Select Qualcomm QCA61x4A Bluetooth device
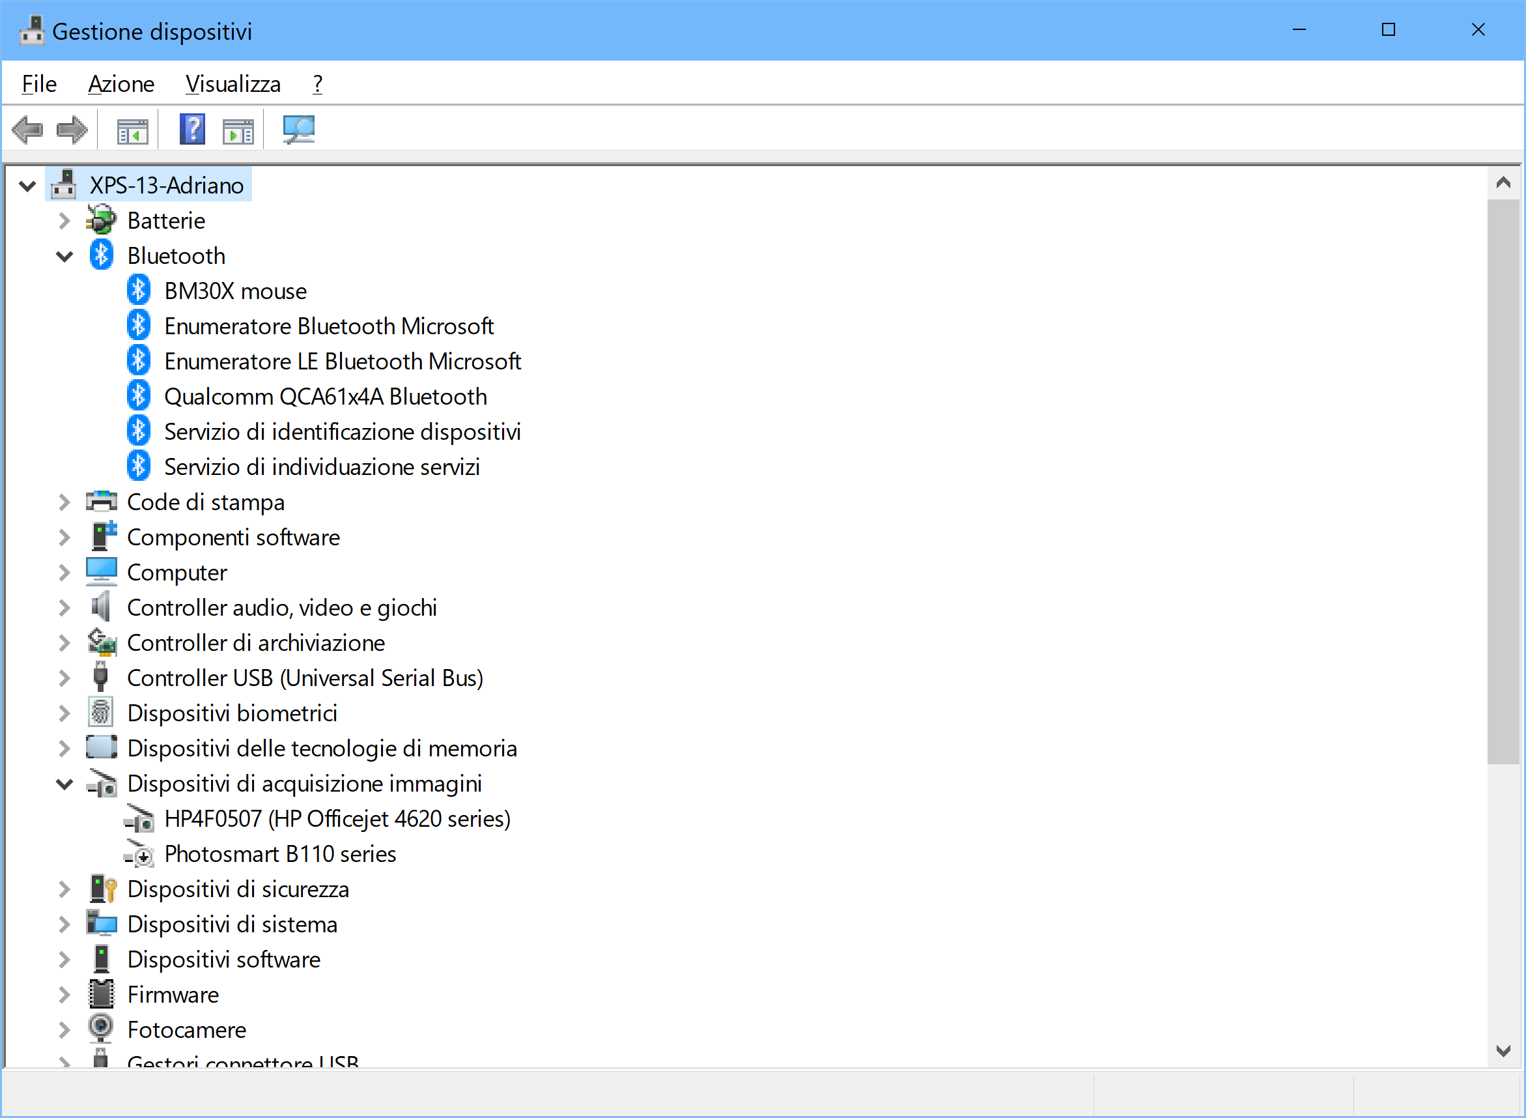Screen dimensions: 1526x1118 (326, 397)
